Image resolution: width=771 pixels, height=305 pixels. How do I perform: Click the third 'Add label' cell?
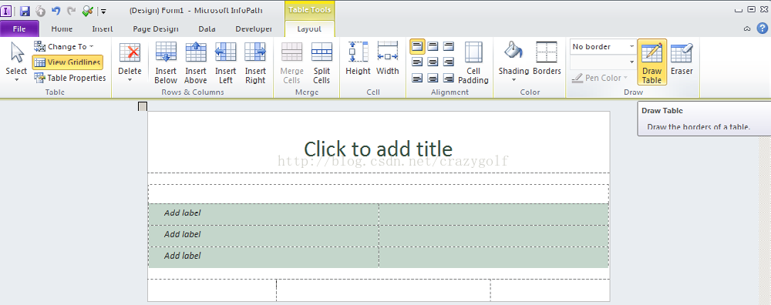(x=263, y=257)
